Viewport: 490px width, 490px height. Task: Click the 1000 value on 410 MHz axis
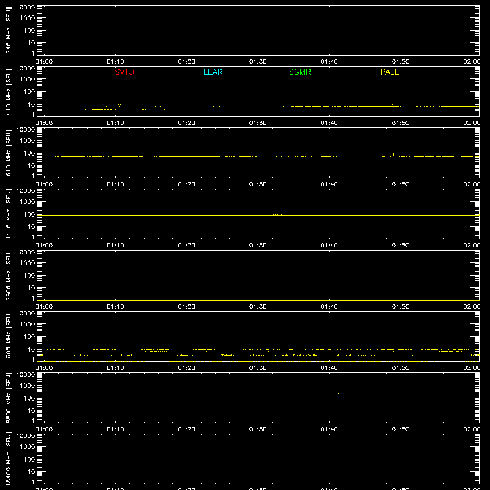point(28,80)
